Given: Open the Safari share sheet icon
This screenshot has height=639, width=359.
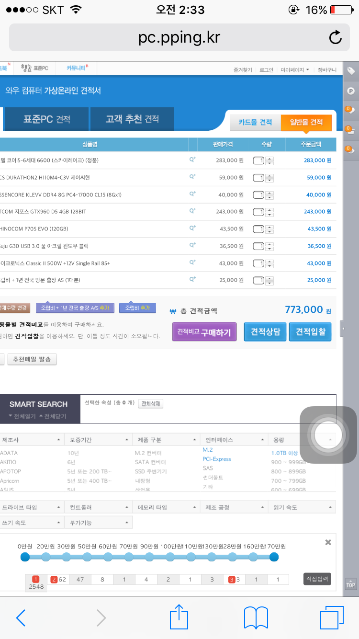Looking at the screenshot, I should pyautogui.click(x=179, y=617).
